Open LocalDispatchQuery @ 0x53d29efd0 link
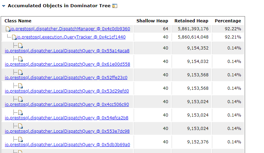This screenshot has width=264, height=153. (x=67, y=91)
